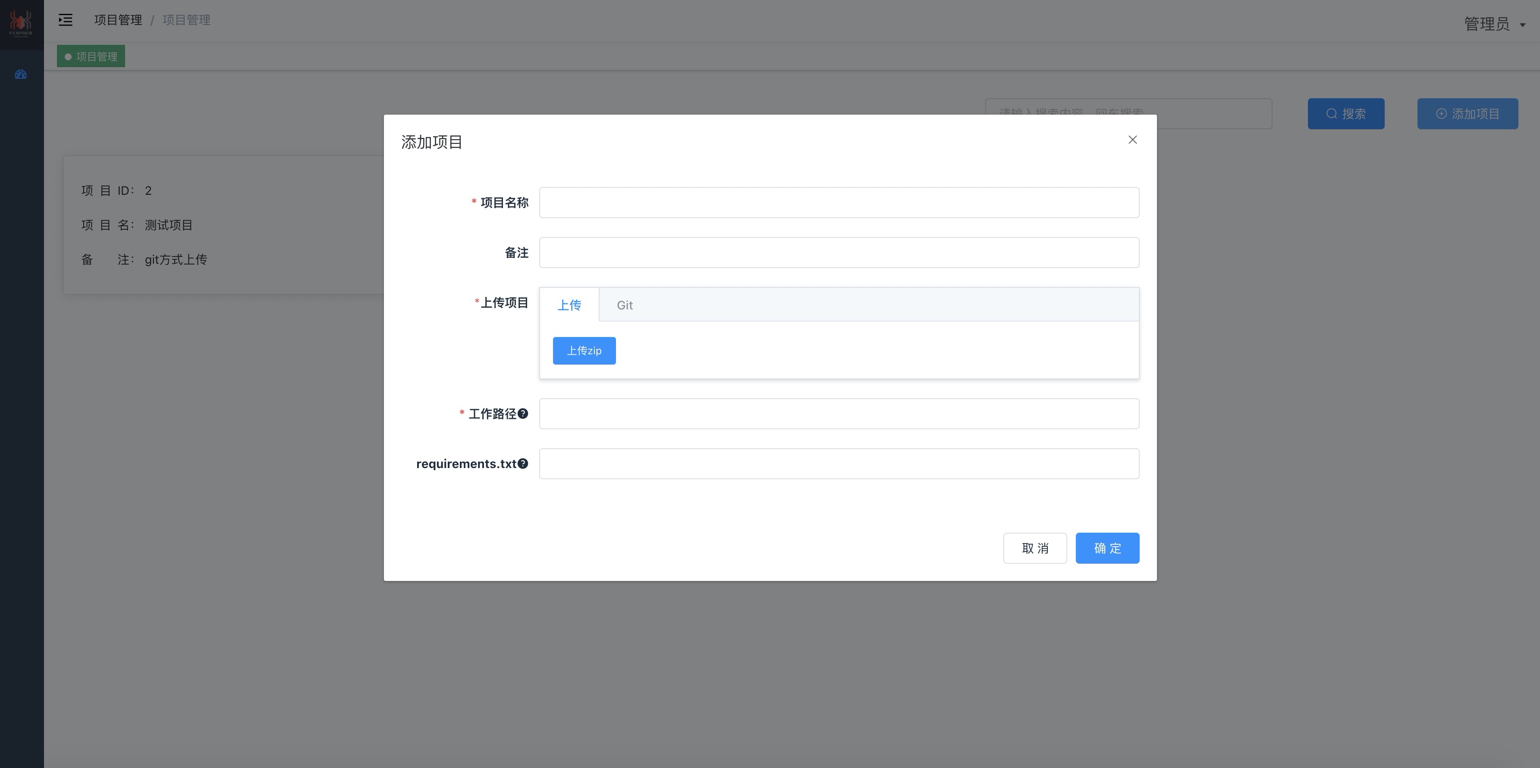This screenshot has width=1540, height=768.
Task: Click the plus 添加项目 button
Action: pos(1467,114)
